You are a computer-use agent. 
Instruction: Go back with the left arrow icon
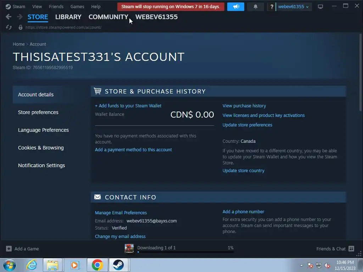(9, 17)
